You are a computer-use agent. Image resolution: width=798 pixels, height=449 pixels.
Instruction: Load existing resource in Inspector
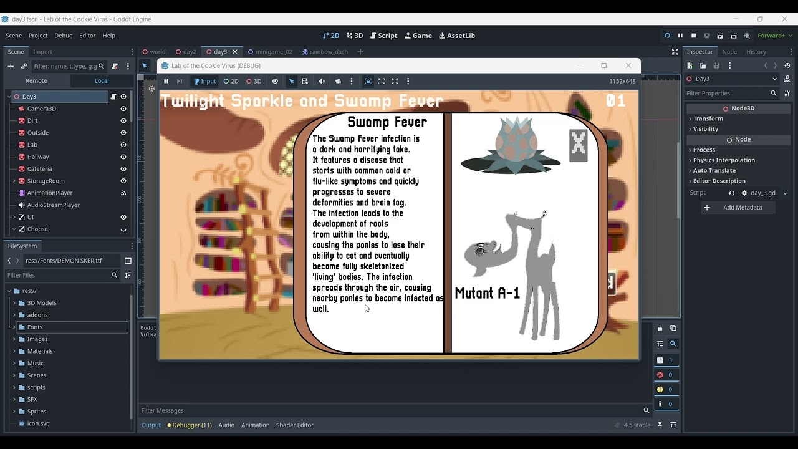[x=703, y=65]
